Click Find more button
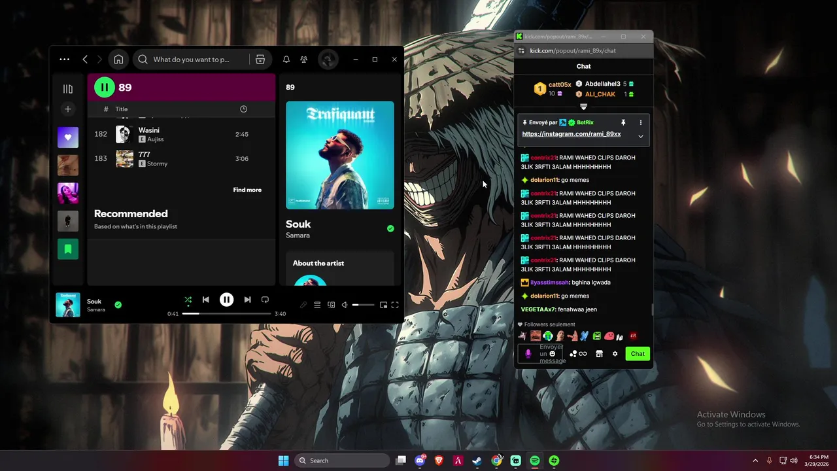837x471 pixels. [247, 190]
